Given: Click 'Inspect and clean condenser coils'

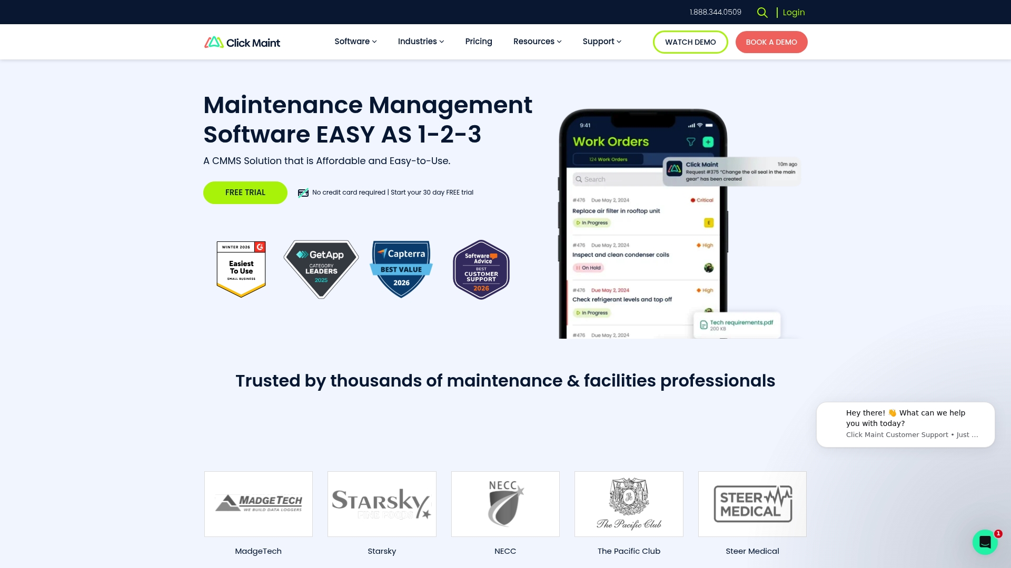Looking at the screenshot, I should pos(621,255).
